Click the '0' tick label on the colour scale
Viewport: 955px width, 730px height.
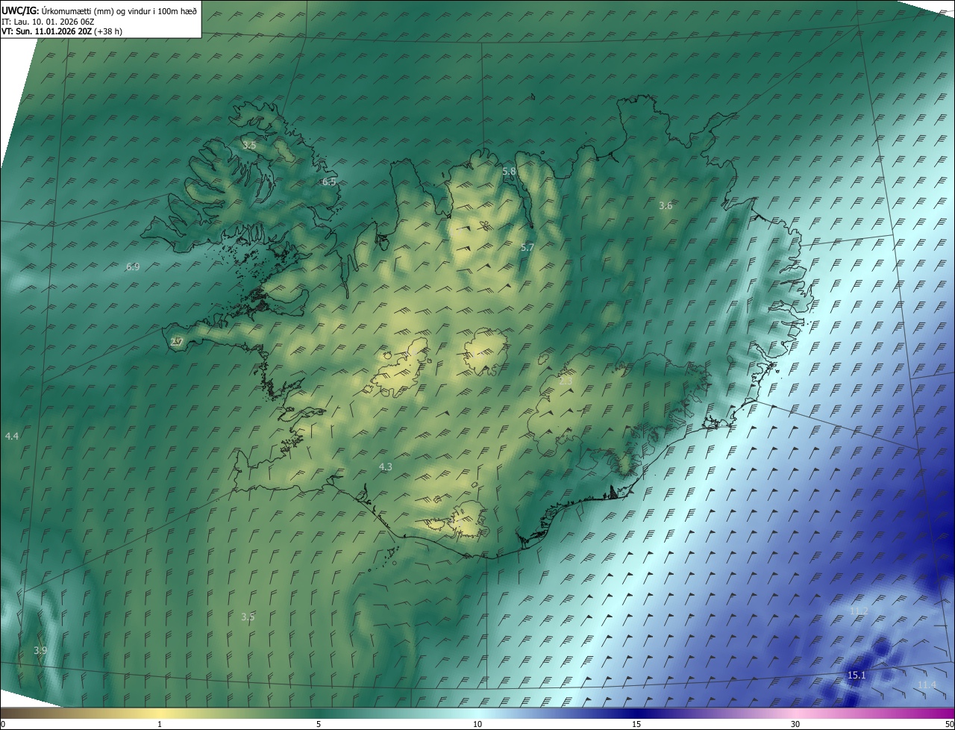(3, 724)
